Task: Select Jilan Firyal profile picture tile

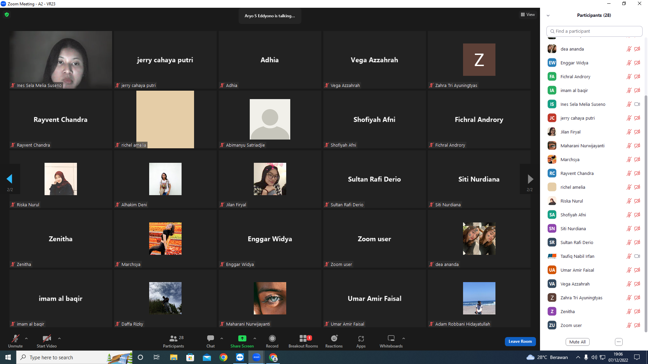Action: coord(270,179)
